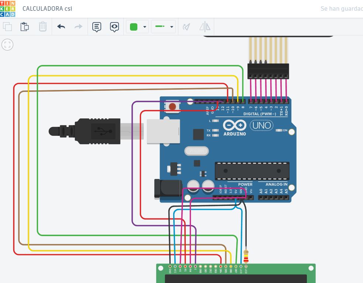Image resolution: width=363 pixels, height=283 pixels.
Task: Select the Copy toolbar icon
Action: tap(7, 27)
